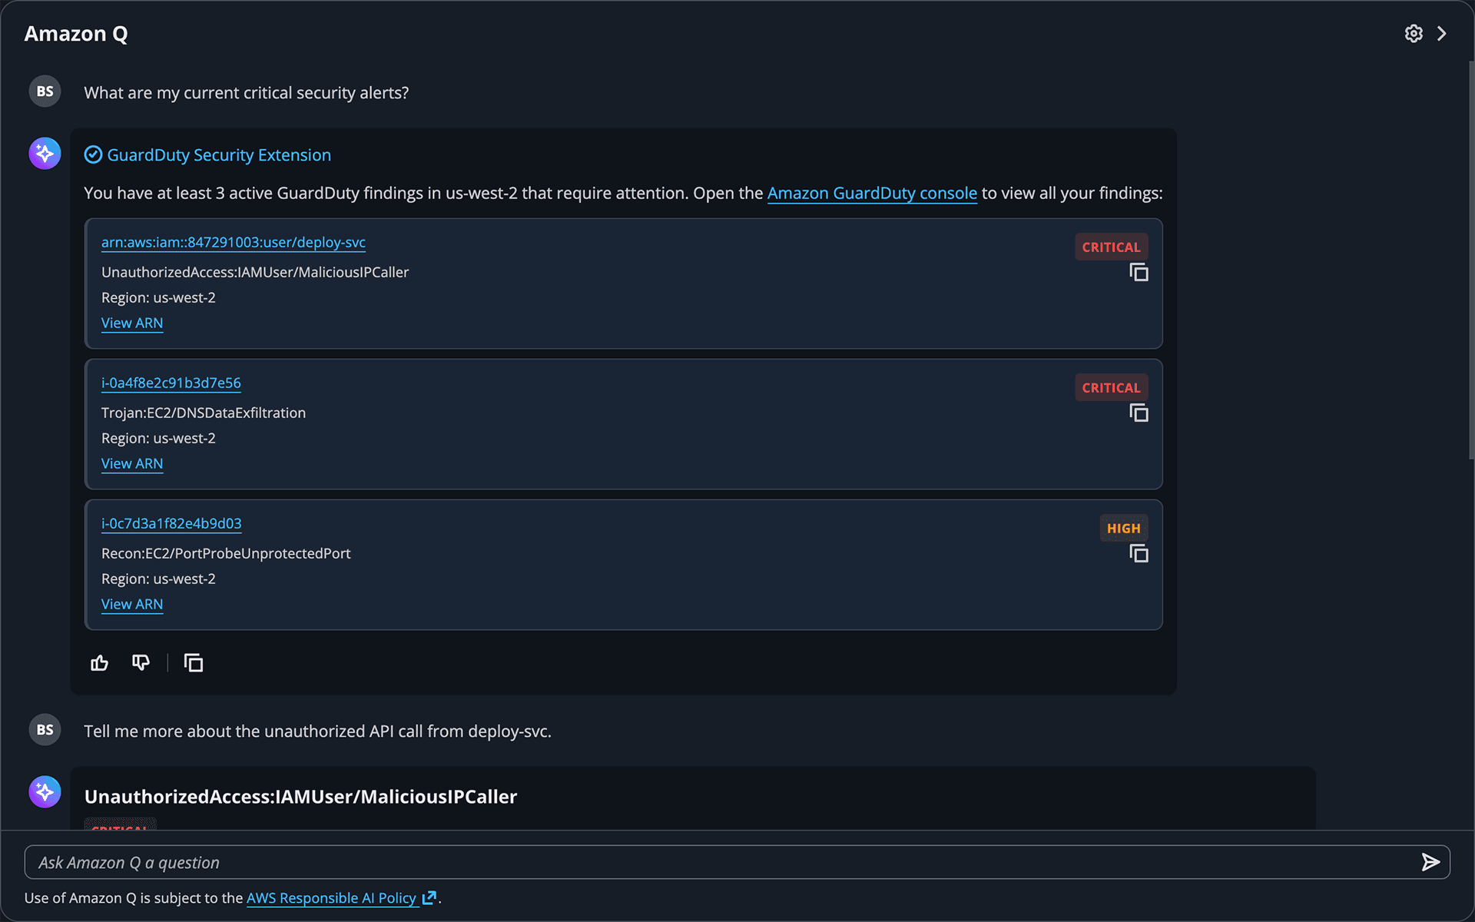This screenshot has height=922, width=1475.
Task: Give thumbs up feedback on the response
Action: (x=99, y=662)
